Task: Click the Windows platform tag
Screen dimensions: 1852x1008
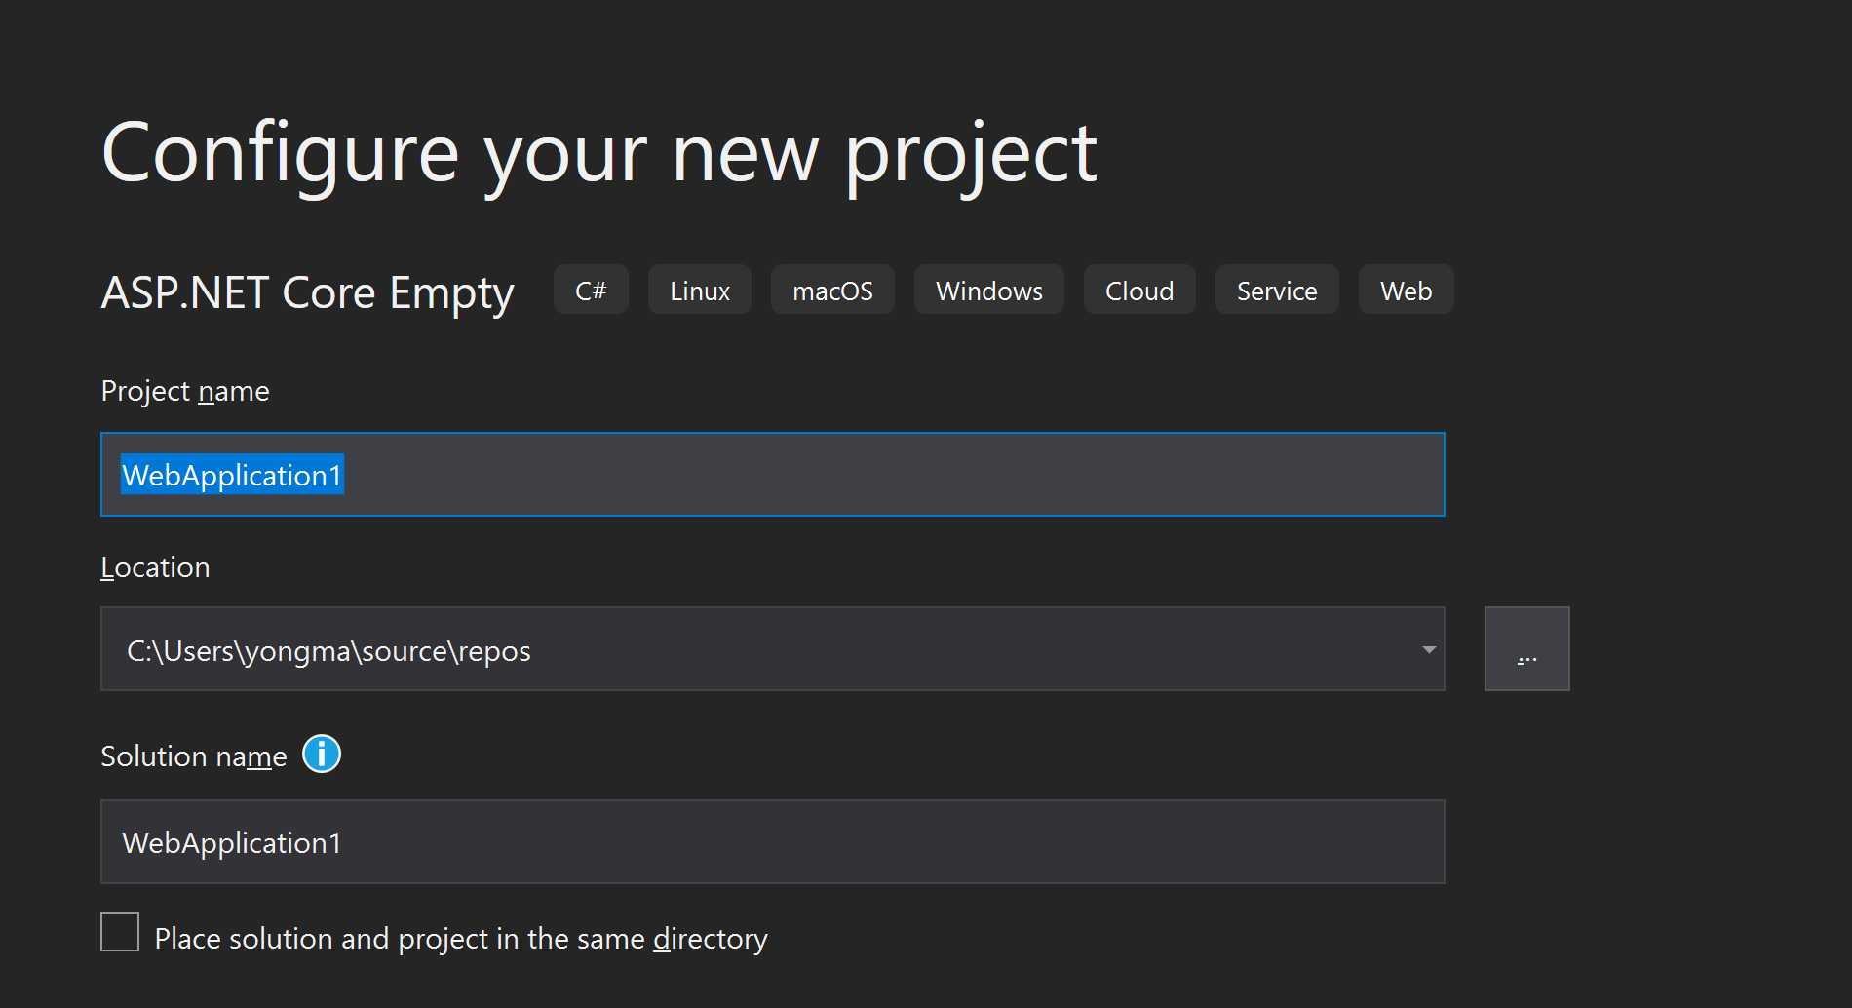Action: [x=988, y=291]
